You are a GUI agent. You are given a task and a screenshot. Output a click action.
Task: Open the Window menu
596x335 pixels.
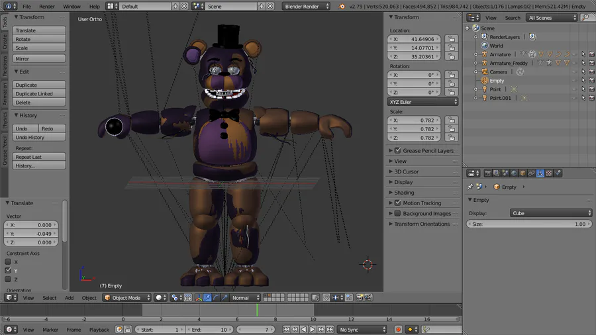tap(72, 7)
